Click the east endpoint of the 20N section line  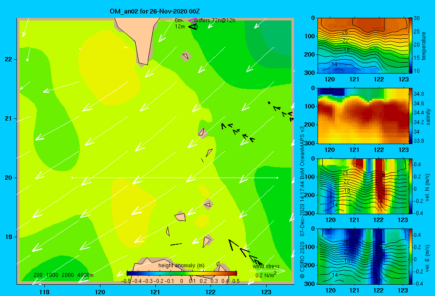(x=277, y=178)
